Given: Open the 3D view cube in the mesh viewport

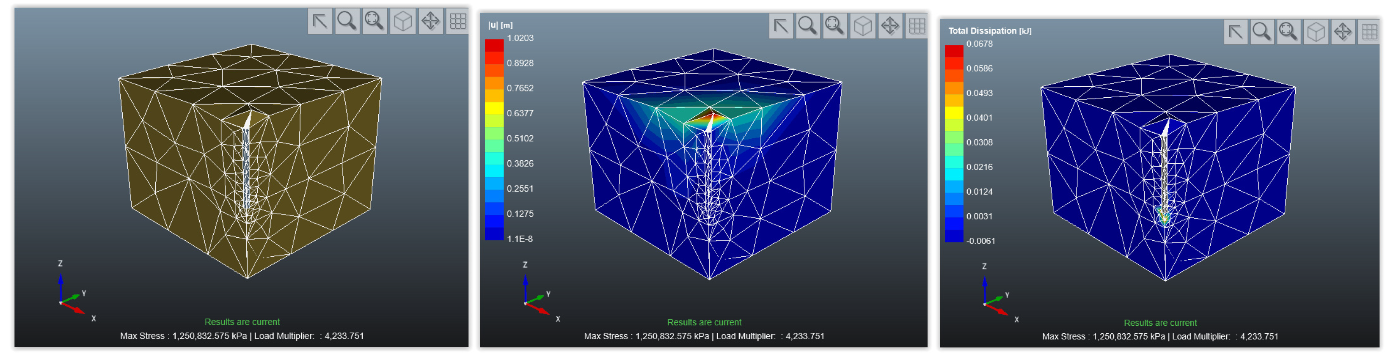Looking at the screenshot, I should click(403, 22).
